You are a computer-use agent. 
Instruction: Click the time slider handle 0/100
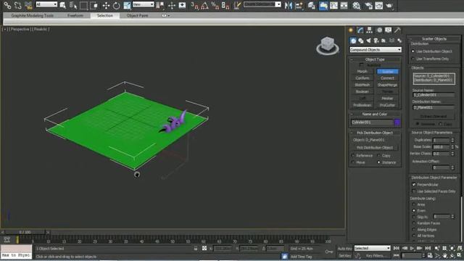[x=25, y=232]
